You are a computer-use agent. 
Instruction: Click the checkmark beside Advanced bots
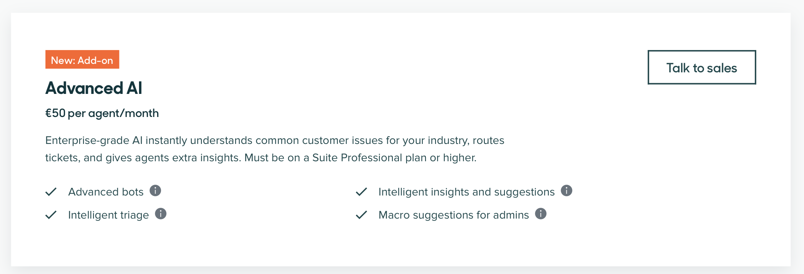click(51, 192)
